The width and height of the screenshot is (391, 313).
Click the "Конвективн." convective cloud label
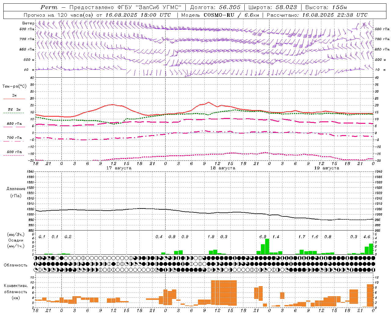click(x=16, y=286)
